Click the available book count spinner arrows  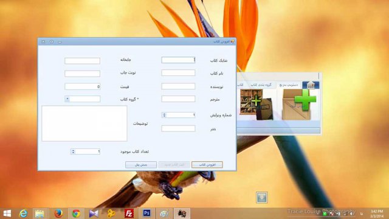tap(73, 151)
